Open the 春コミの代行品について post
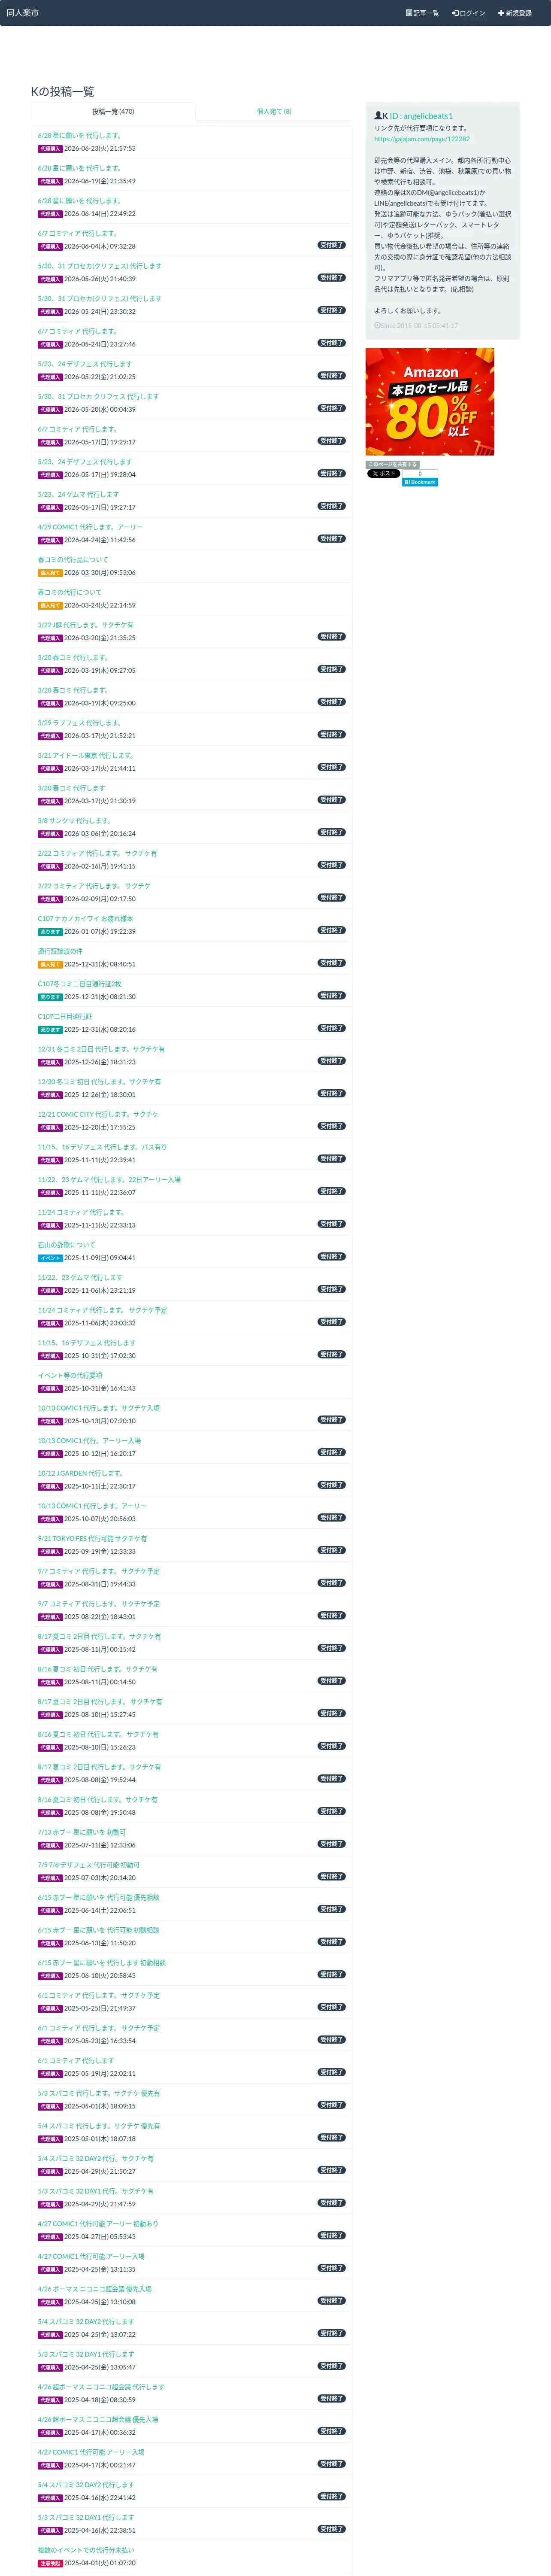The width and height of the screenshot is (551, 2576). pyautogui.click(x=73, y=559)
